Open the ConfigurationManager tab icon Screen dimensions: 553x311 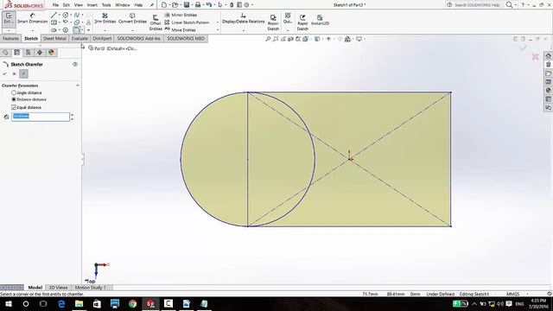click(x=29, y=53)
